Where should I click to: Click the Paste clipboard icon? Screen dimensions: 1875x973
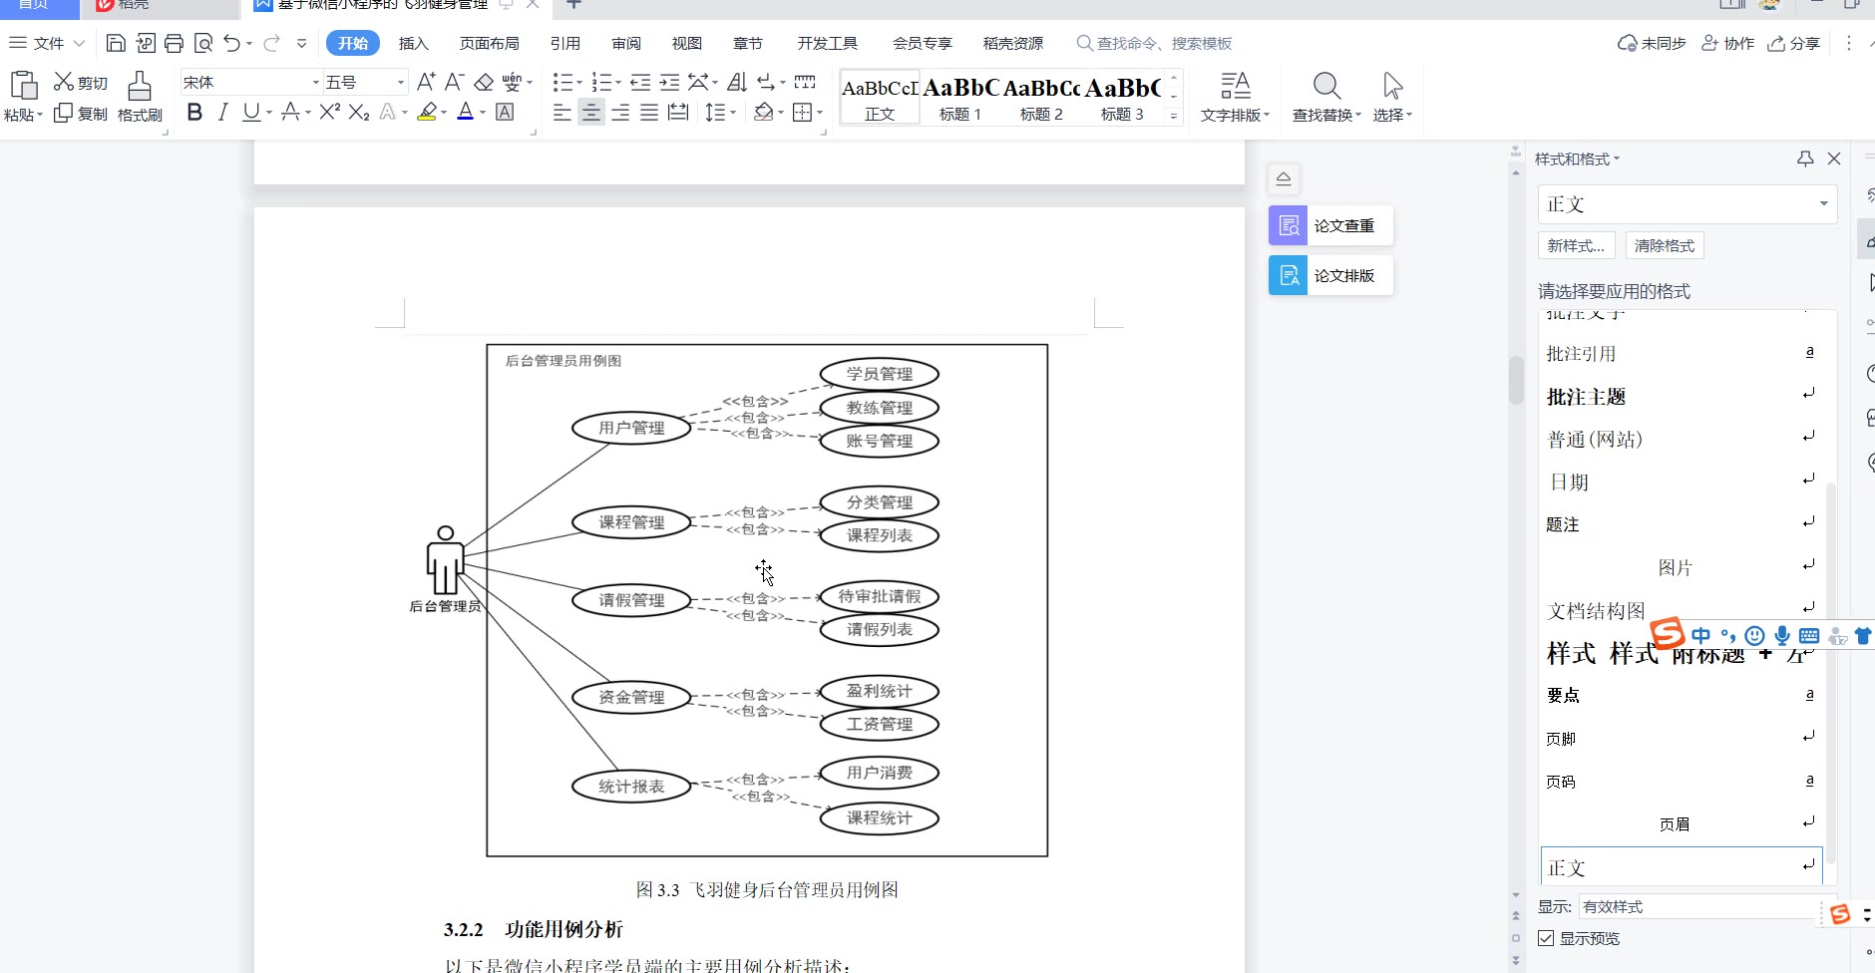click(23, 86)
